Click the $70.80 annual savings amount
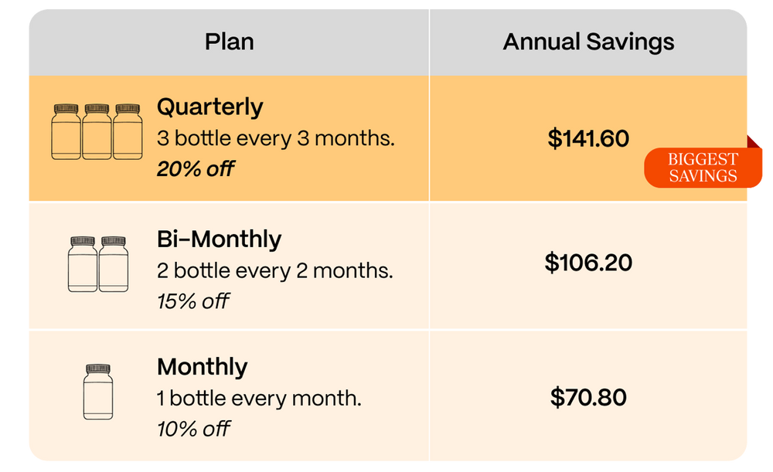Screen dimensions: 773x472 click(588, 397)
